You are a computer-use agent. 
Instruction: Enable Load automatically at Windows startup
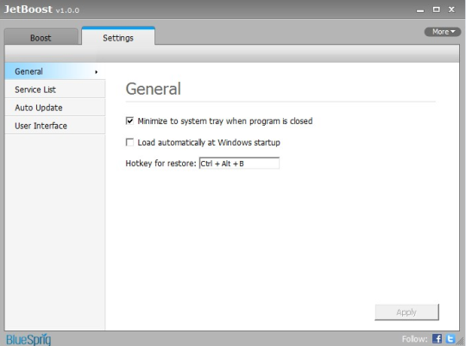click(129, 142)
